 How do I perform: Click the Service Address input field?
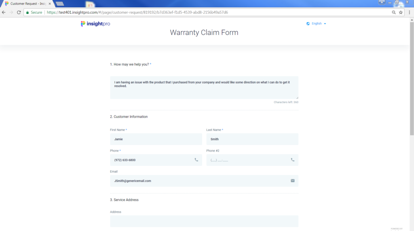point(204,221)
